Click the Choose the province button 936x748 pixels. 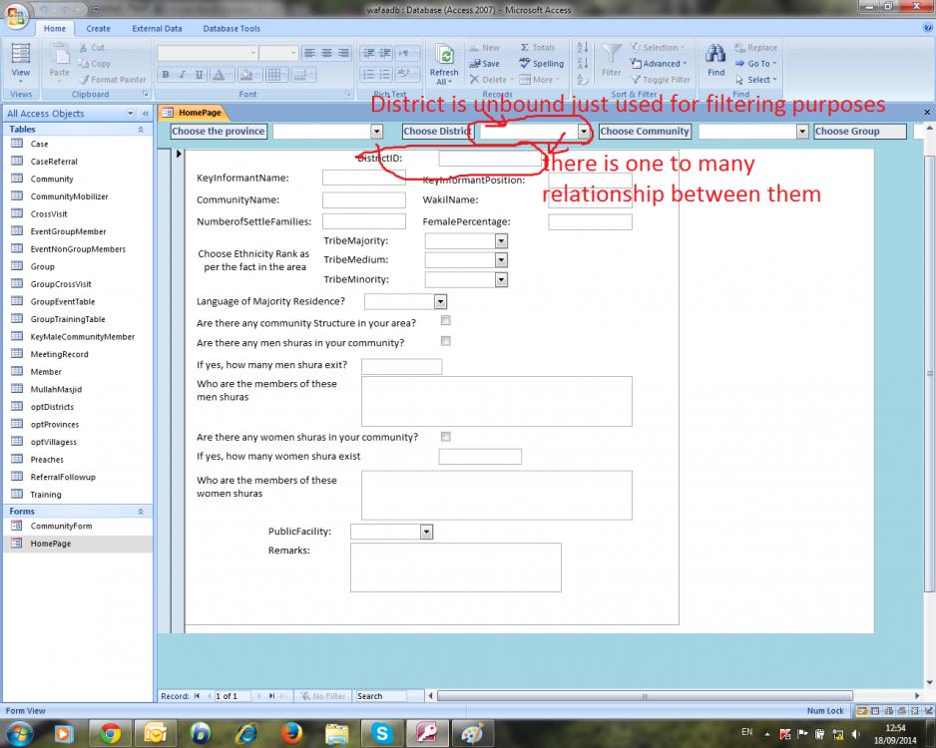(x=218, y=132)
